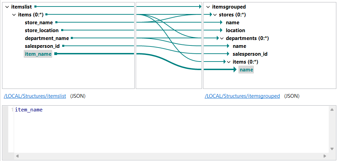
Task: Click the connector handle beside salesperson_id
Action: point(63,46)
